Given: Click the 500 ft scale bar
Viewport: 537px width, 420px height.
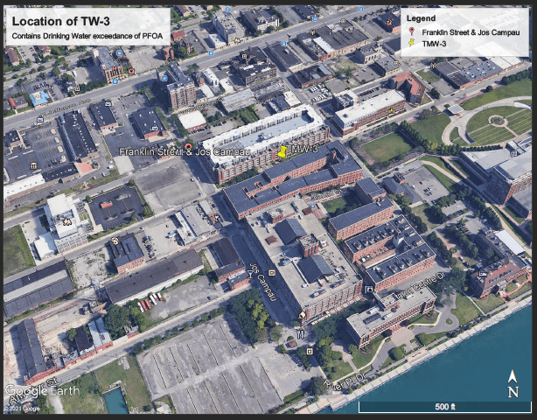Looking at the screenshot, I should click(x=445, y=407).
